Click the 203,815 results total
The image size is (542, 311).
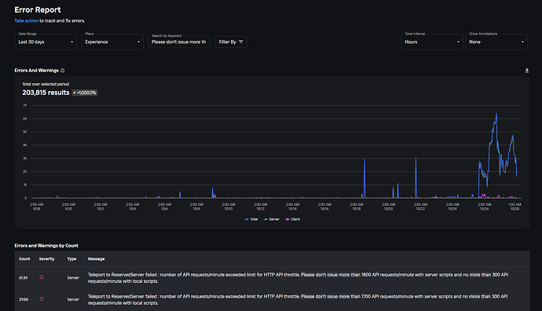pyautogui.click(x=46, y=93)
